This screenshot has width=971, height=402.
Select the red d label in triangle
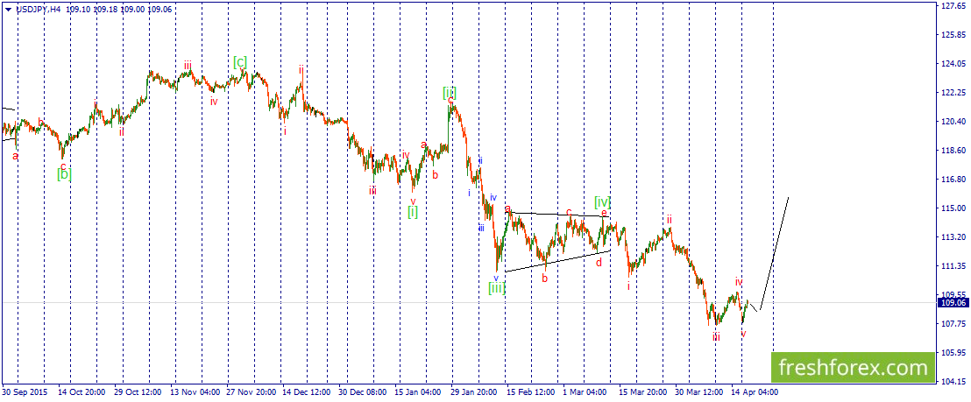point(599,262)
